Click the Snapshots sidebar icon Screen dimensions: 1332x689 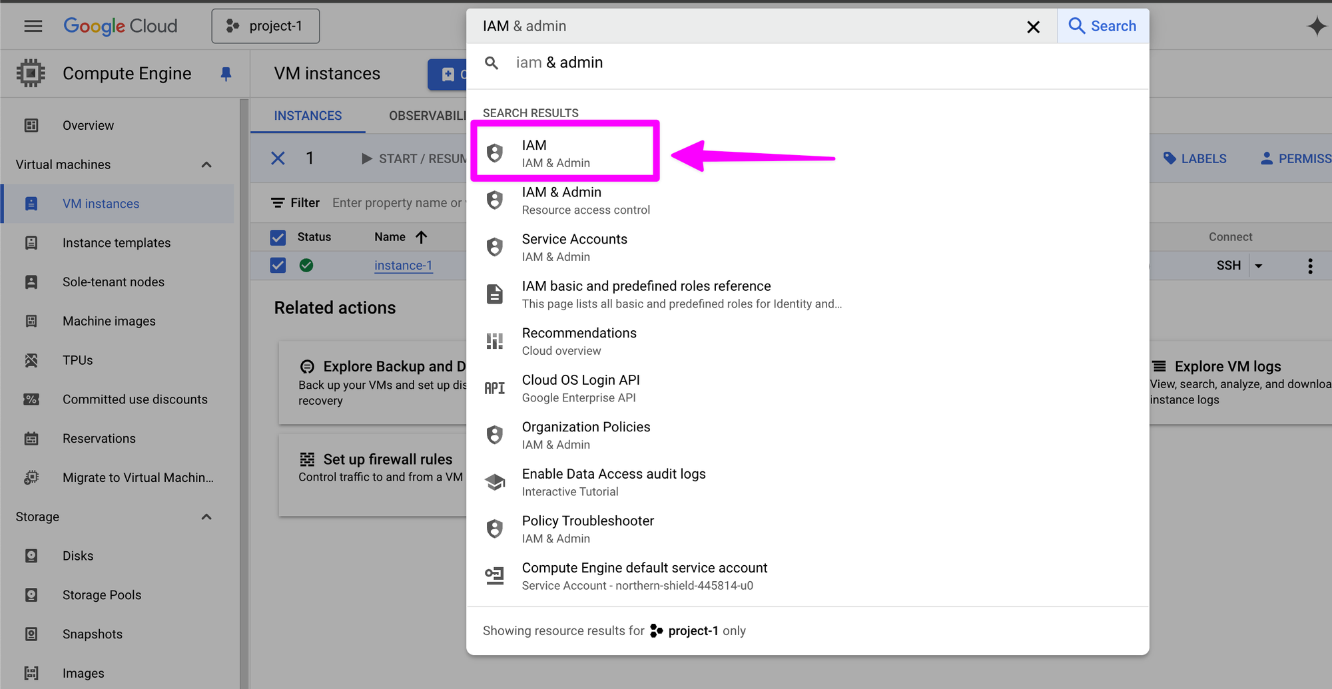click(x=31, y=634)
